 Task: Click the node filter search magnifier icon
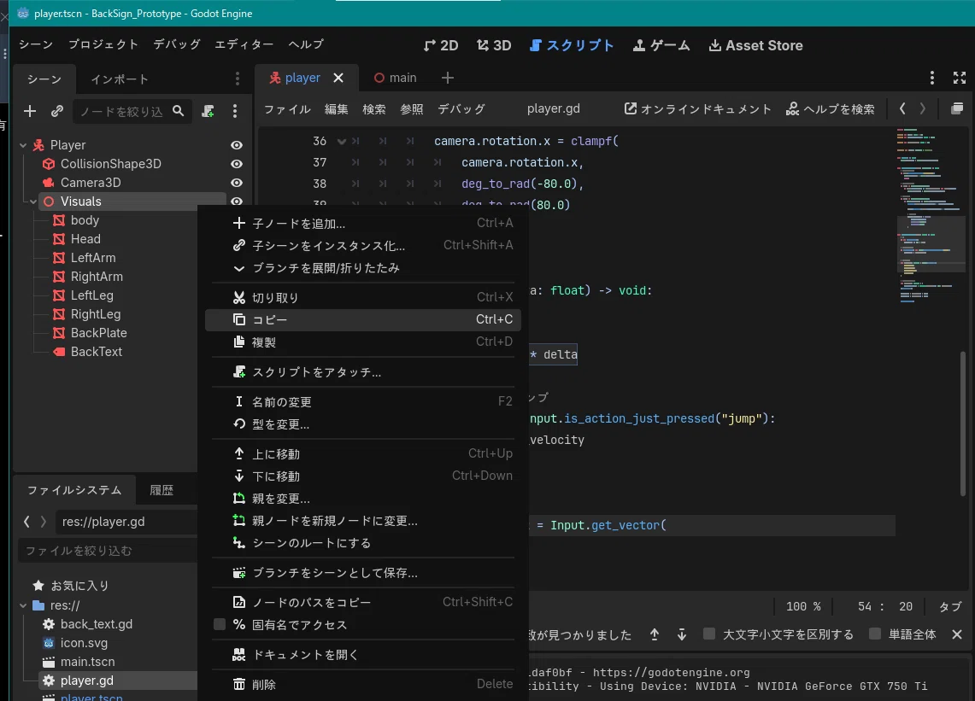[x=179, y=111]
